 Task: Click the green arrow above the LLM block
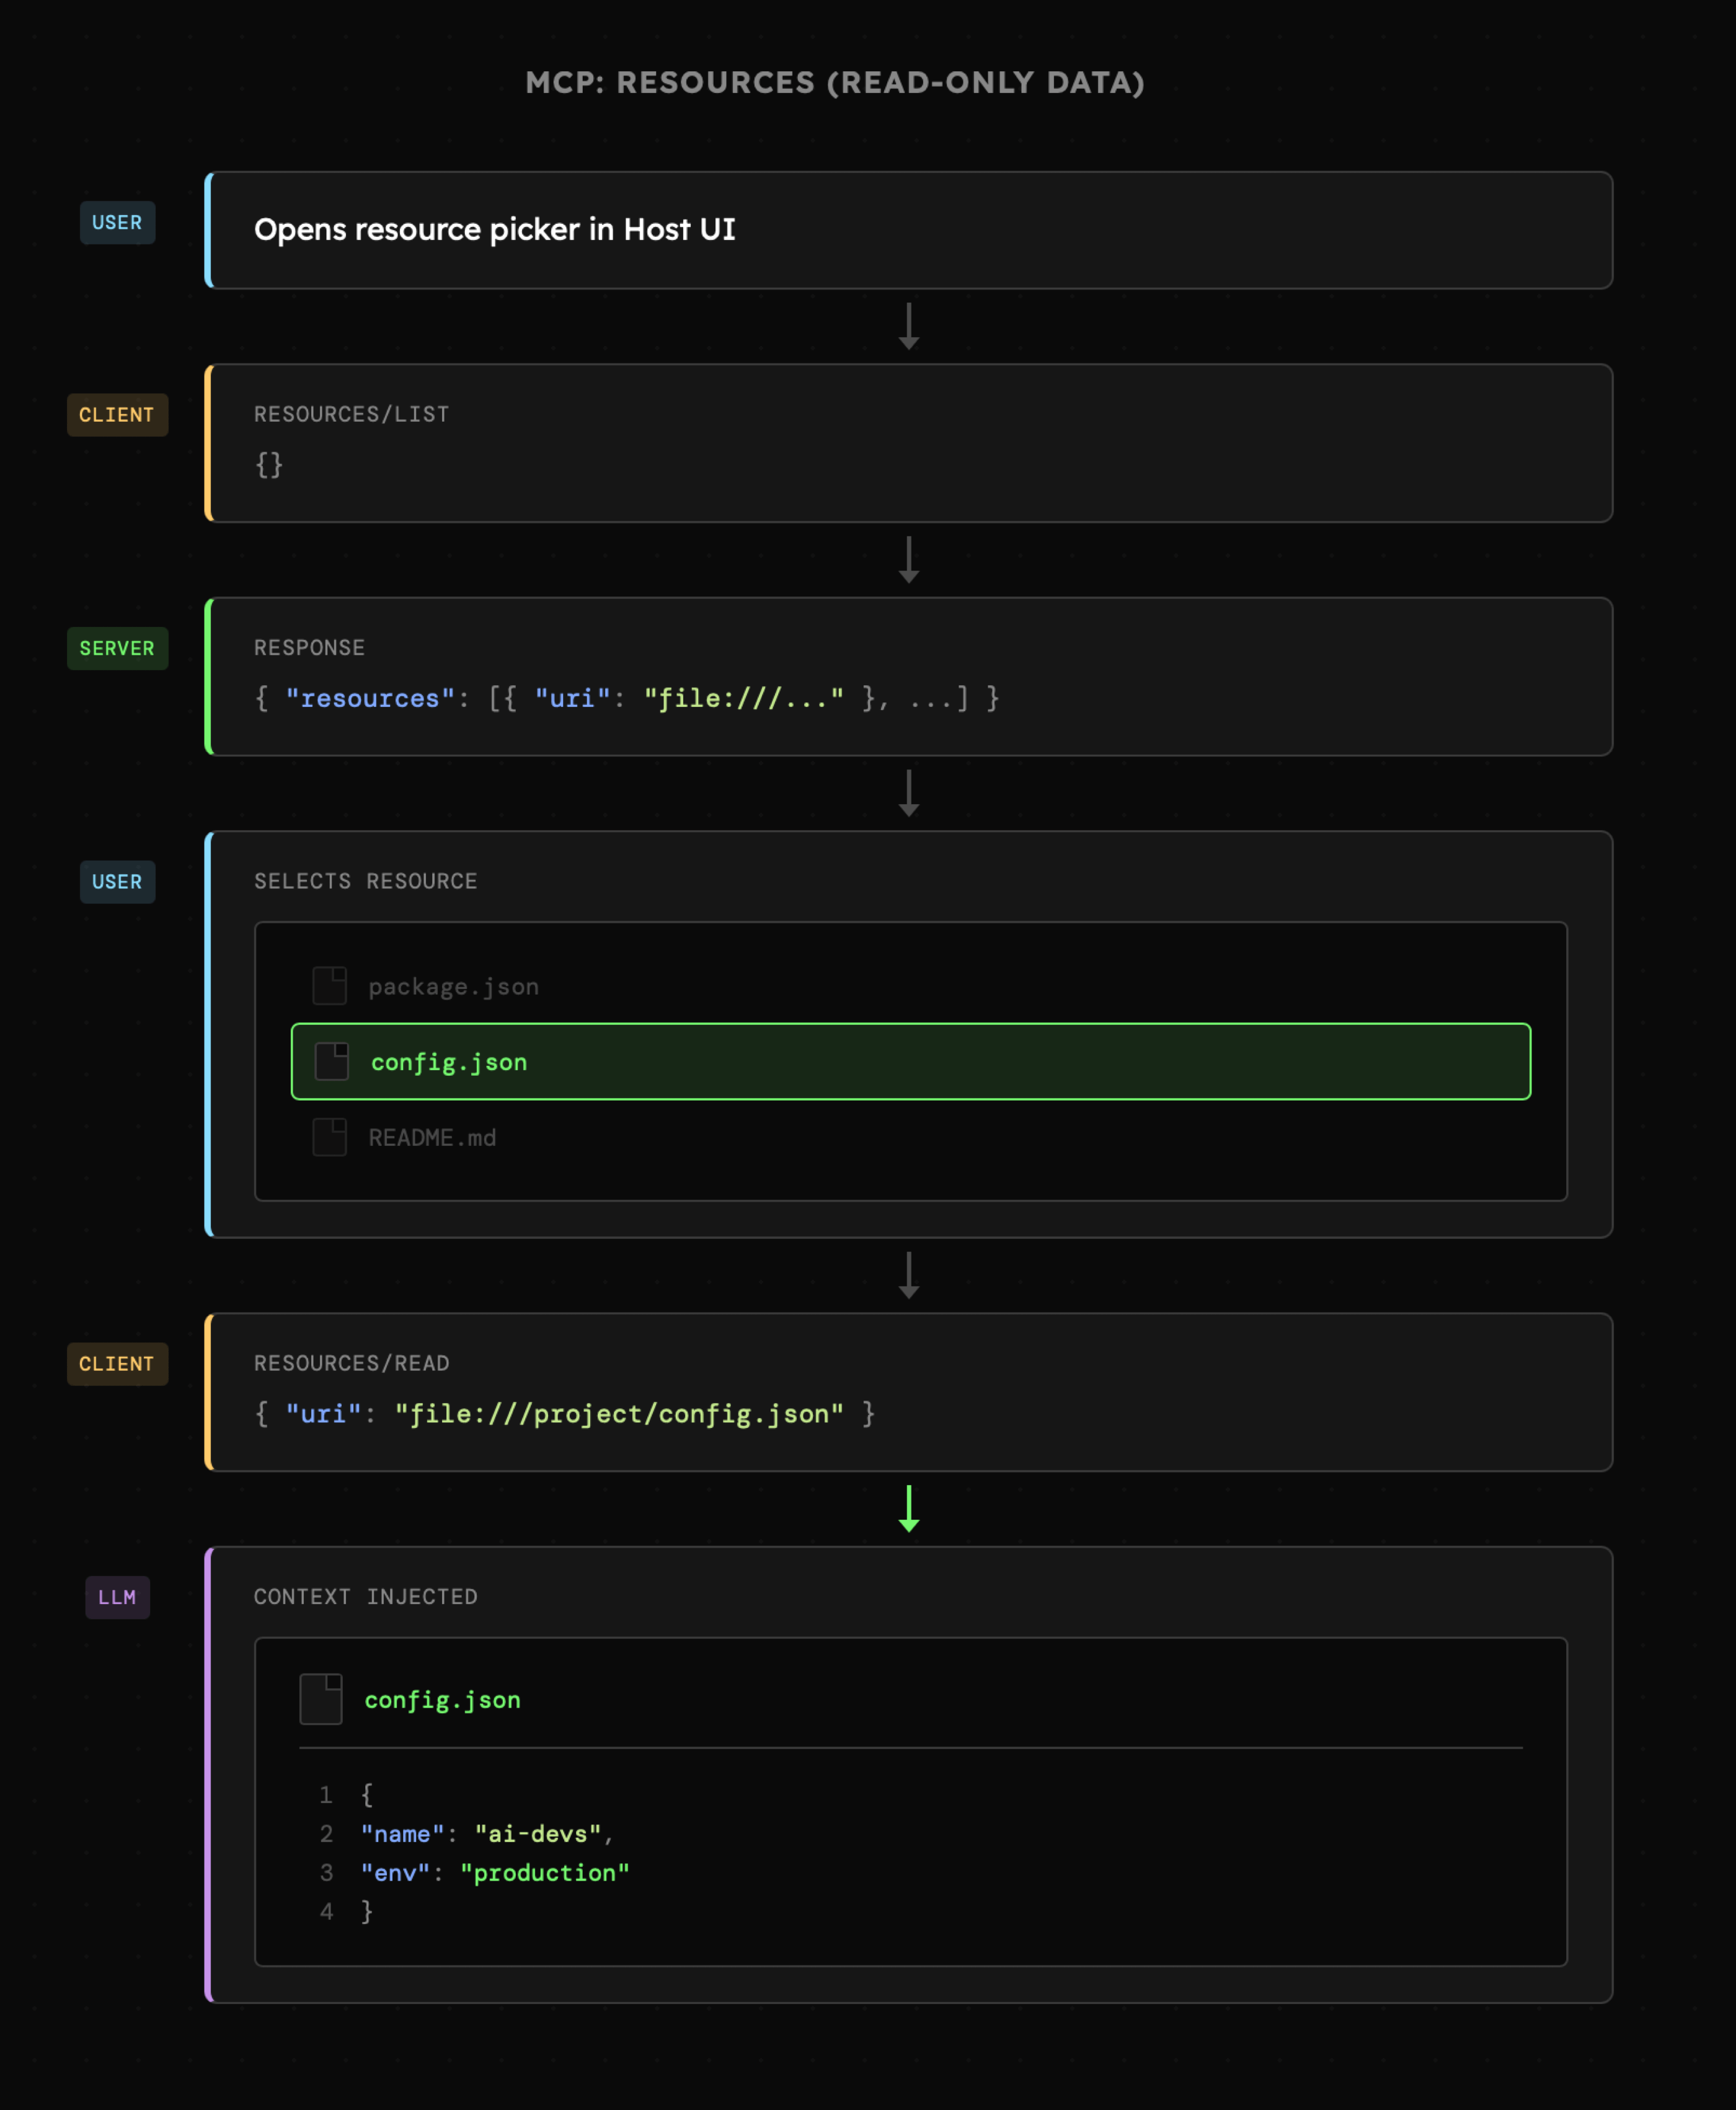coord(908,1509)
